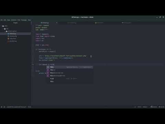Click the file path in status bar

[16, 107]
